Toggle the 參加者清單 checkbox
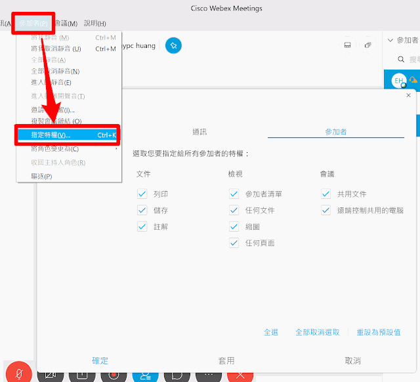Viewport: 420px width, 382px height. [234, 194]
